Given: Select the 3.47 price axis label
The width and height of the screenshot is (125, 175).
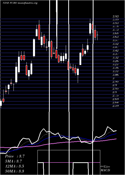Looking at the screenshot, I should tap(115, 47).
